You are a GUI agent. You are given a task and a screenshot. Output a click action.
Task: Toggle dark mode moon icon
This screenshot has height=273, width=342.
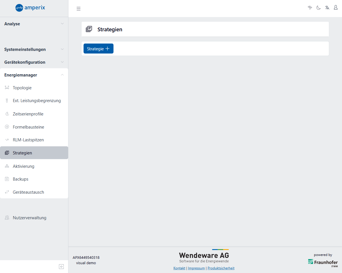[x=318, y=8]
